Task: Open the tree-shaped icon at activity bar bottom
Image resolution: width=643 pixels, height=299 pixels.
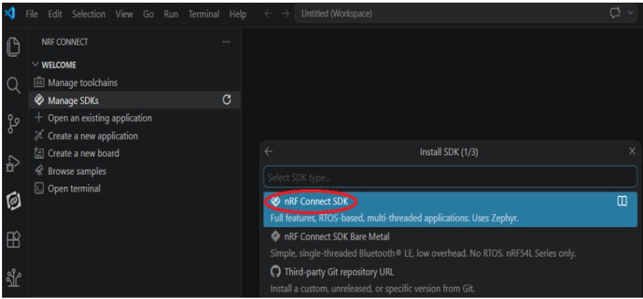Action: (x=13, y=279)
